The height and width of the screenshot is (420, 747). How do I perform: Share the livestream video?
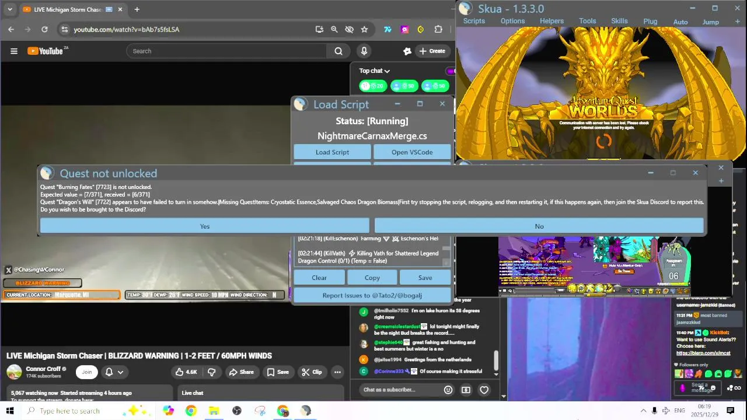241,372
